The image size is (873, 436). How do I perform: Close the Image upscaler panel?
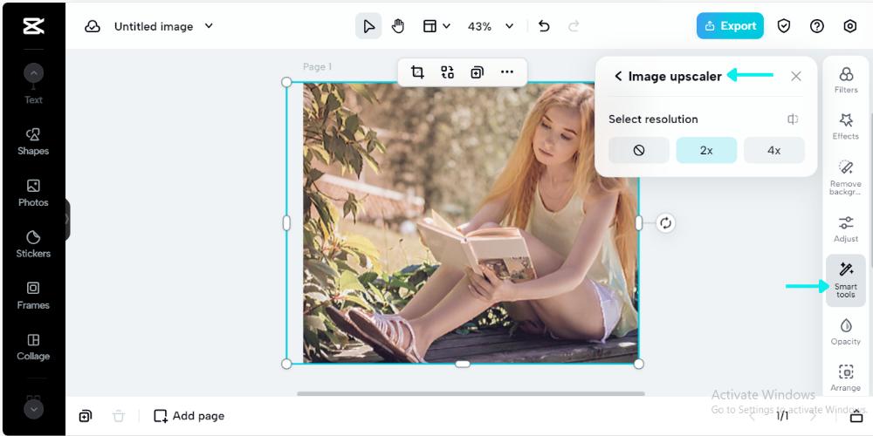(796, 76)
